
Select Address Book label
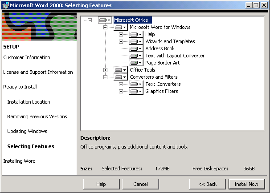(160, 48)
